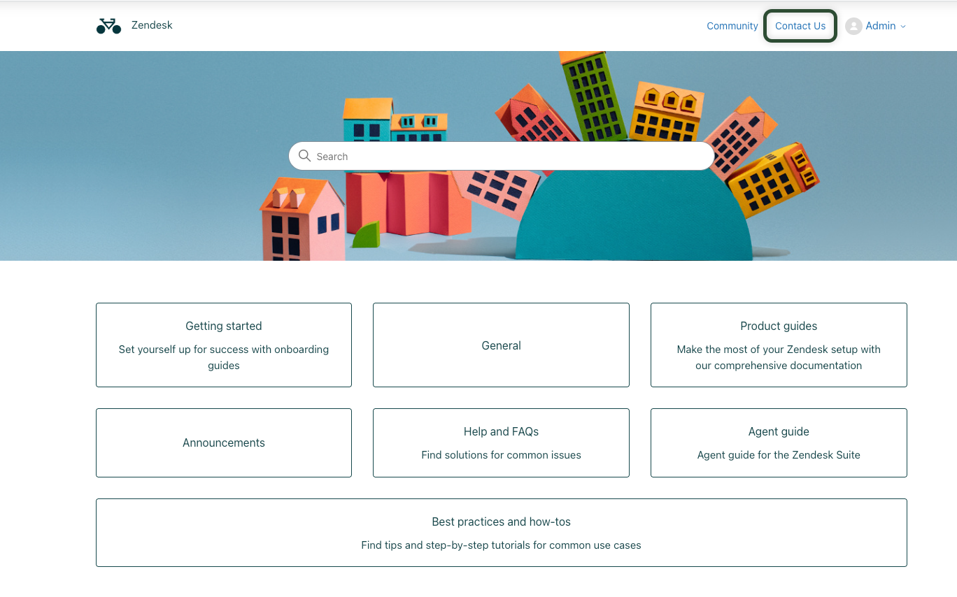Viewport: 957px width, 597px height.
Task: Click "Find tips and step-by-step tutorials" description
Action: coord(501,545)
